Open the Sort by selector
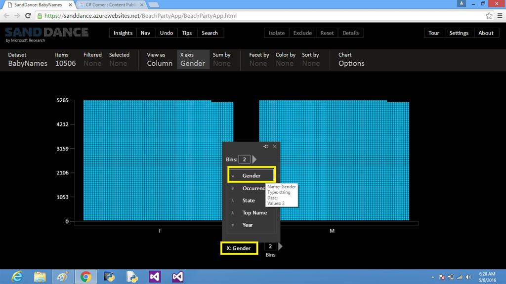The image size is (506, 284). pyautogui.click(x=310, y=59)
